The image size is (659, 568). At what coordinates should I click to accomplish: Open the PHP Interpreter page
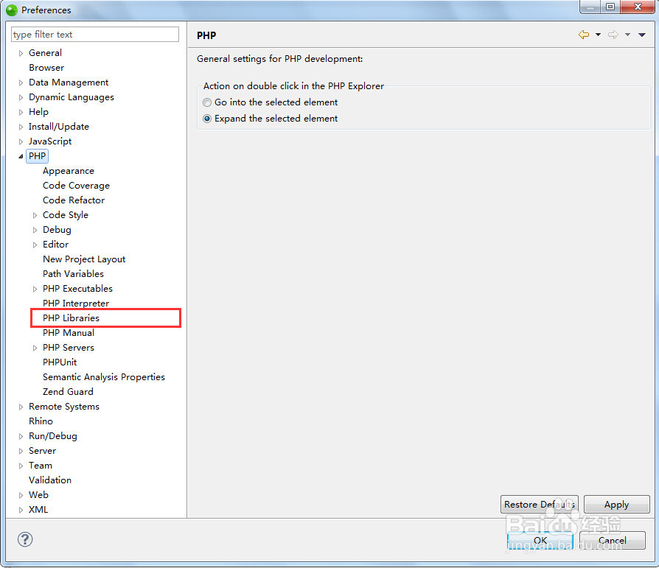click(x=76, y=304)
